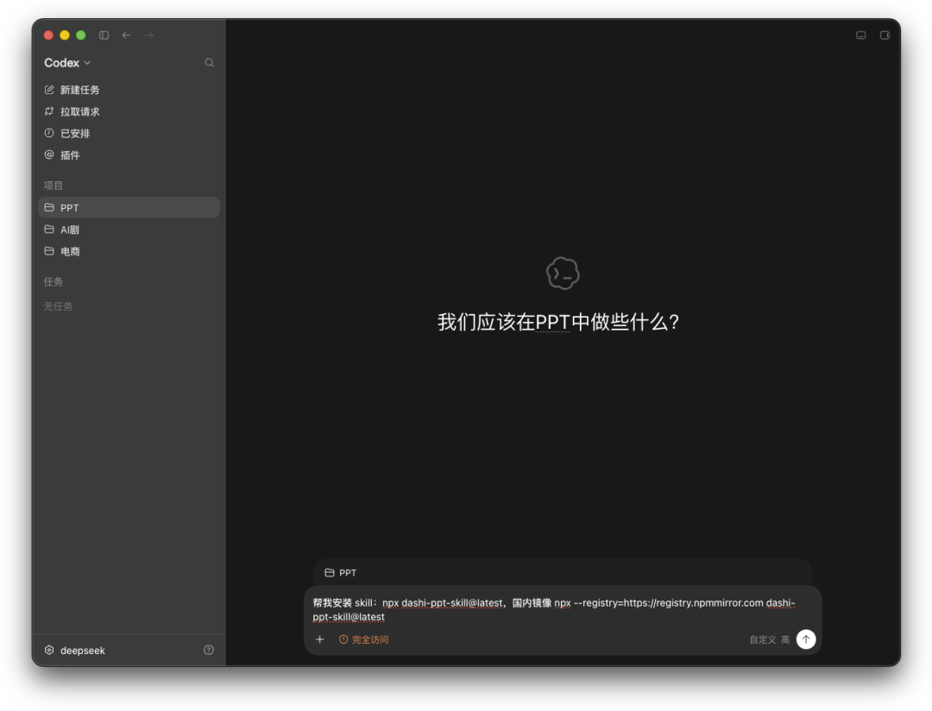Select the AI剧 project
Screen dimensions: 932x711
tap(129, 230)
